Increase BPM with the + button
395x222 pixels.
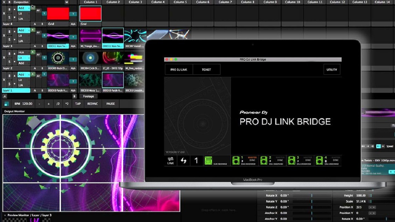[48, 104]
